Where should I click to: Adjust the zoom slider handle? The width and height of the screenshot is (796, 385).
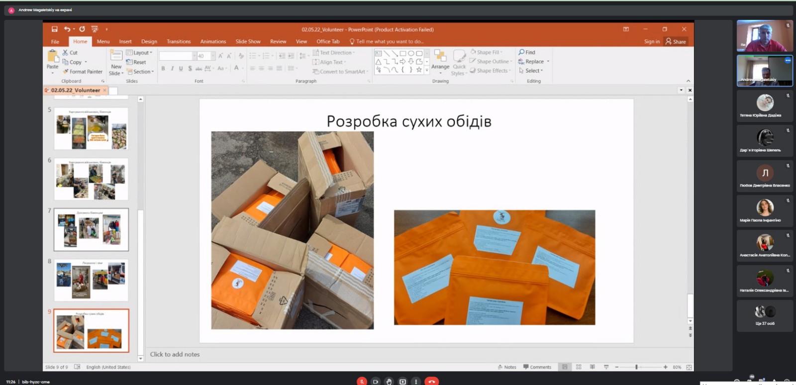click(636, 367)
